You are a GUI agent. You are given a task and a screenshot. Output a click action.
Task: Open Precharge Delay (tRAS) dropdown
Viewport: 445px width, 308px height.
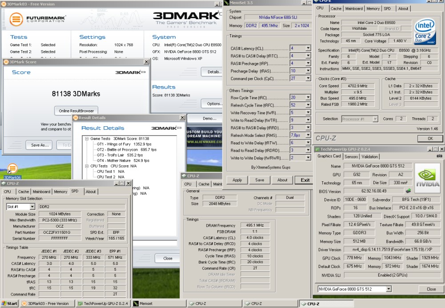coord(308,71)
